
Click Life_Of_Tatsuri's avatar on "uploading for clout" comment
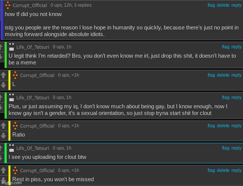point(12,148)
